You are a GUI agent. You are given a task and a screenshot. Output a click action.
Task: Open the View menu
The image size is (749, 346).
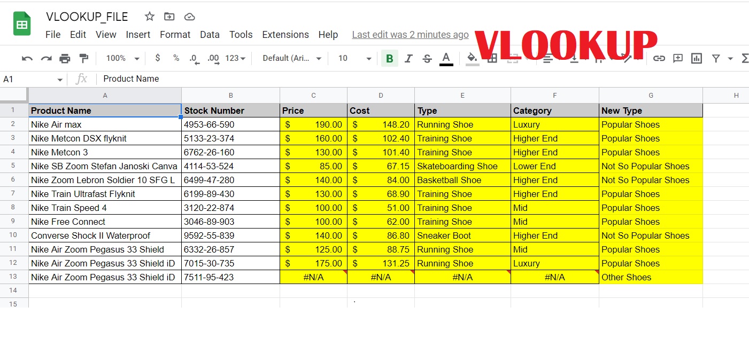point(106,35)
